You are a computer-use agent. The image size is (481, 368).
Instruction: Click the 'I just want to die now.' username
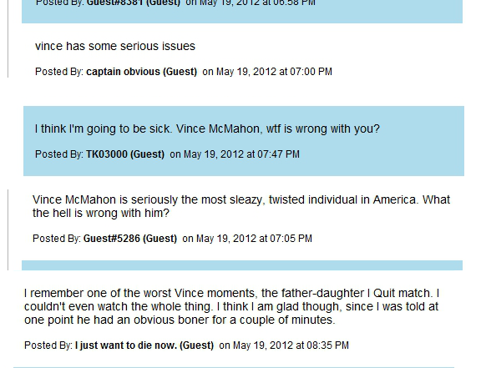144,345
